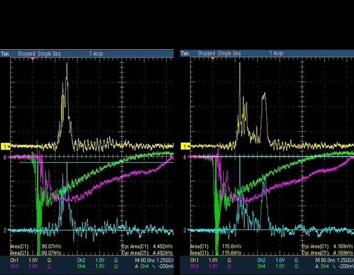
Task: Click 'Single Seq' label on right scope
Action: pos(229,54)
